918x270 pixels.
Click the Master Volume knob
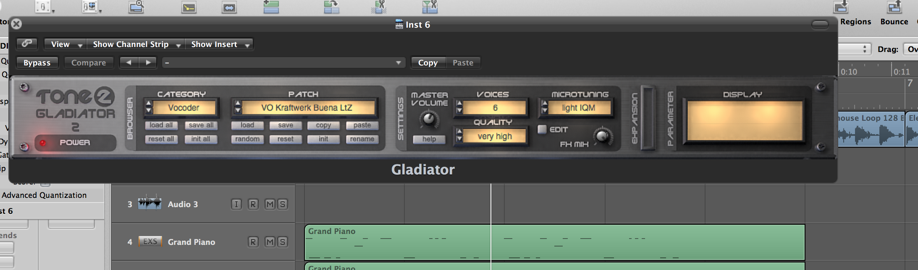(429, 119)
